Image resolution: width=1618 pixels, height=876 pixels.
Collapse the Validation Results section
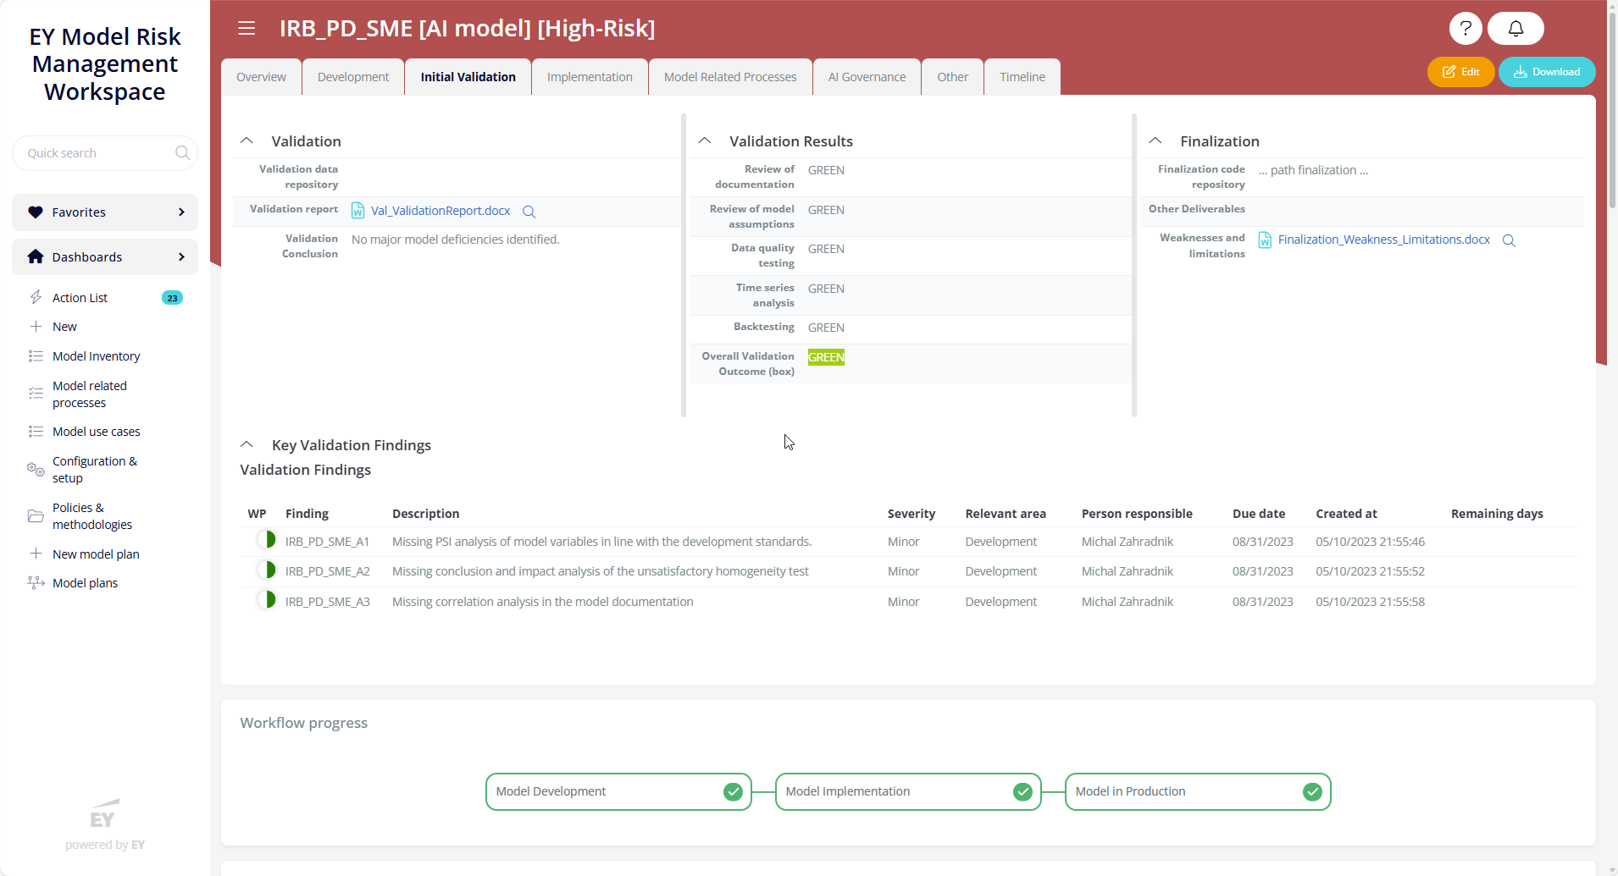704,140
